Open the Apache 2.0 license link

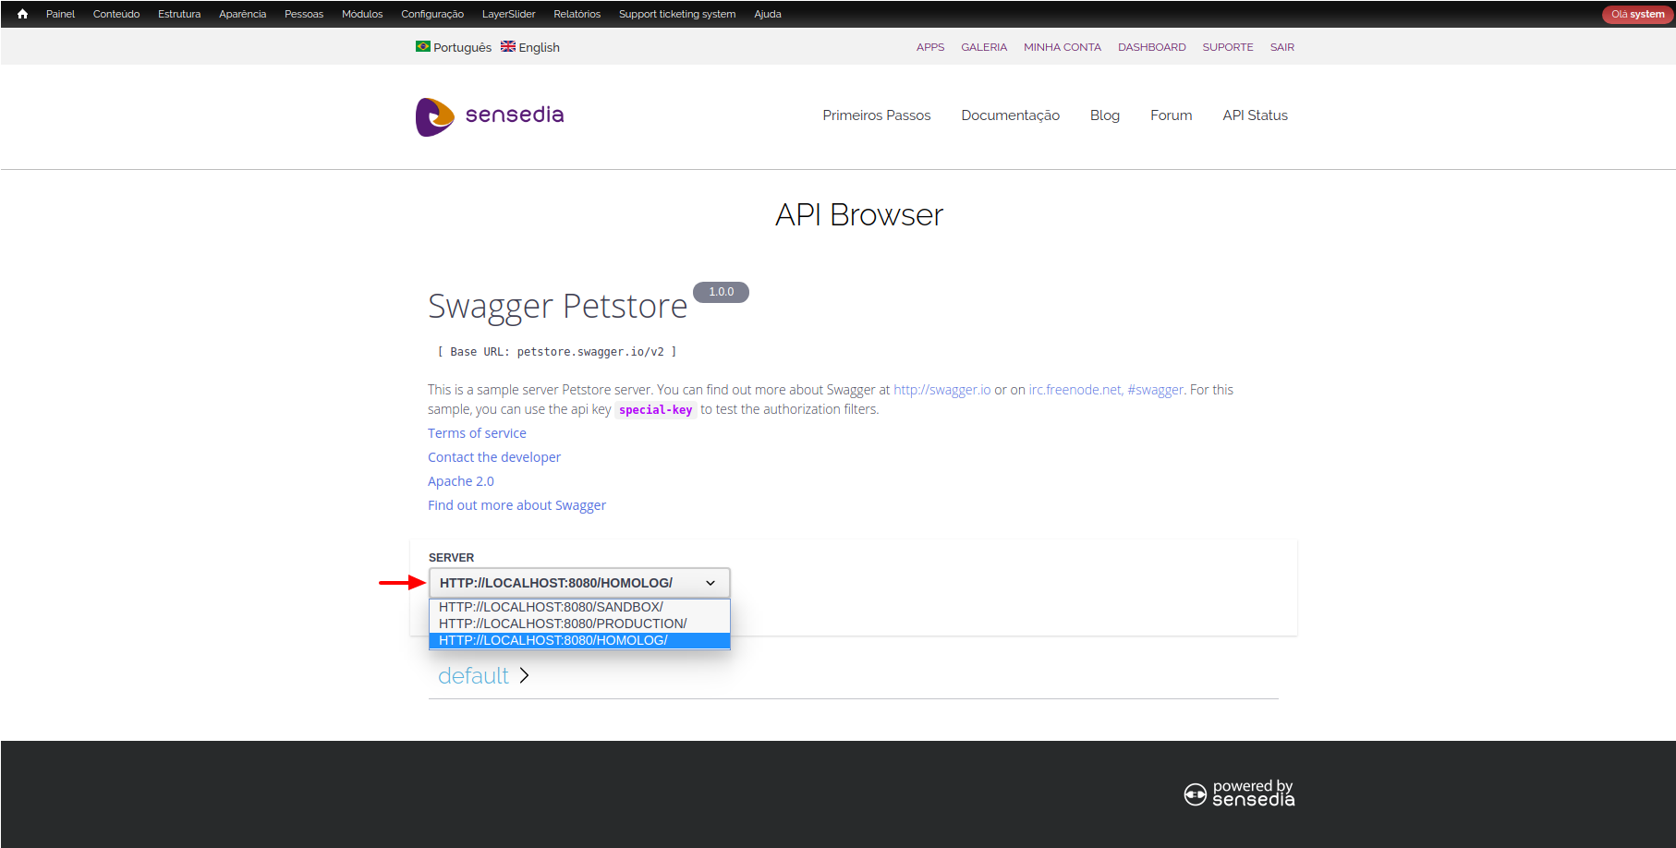(x=460, y=480)
